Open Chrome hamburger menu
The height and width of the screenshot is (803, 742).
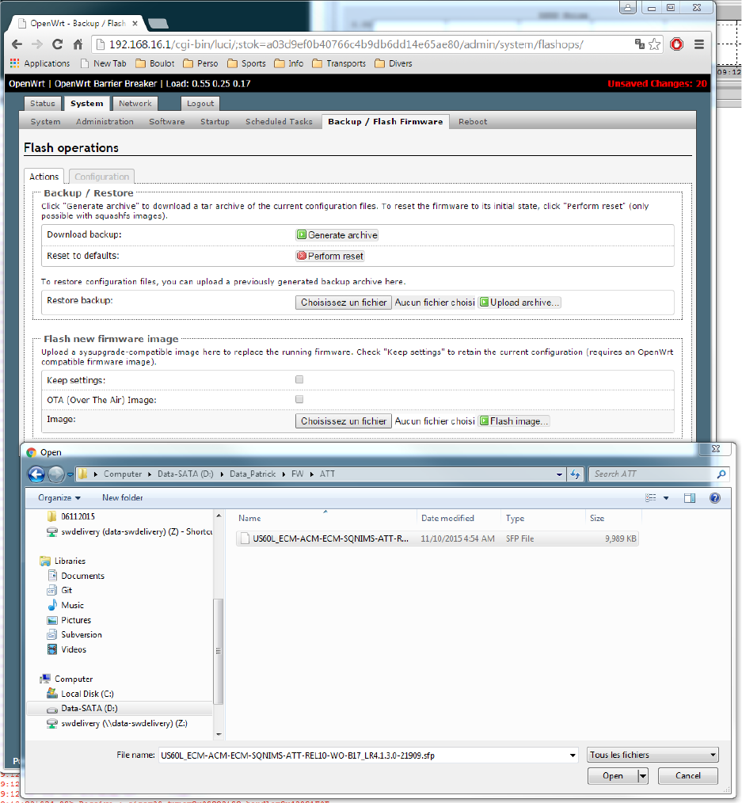699,44
